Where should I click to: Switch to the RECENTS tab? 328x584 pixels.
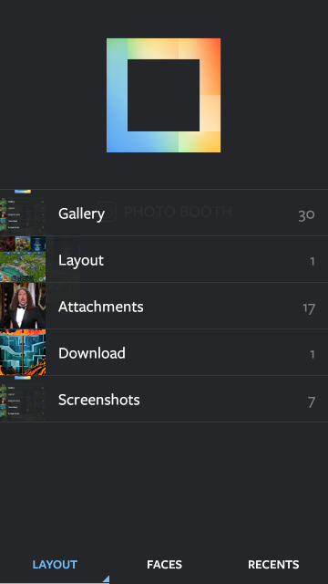[x=273, y=565]
